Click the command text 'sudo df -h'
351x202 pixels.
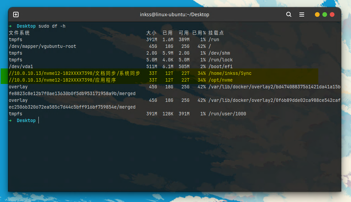[52, 26]
